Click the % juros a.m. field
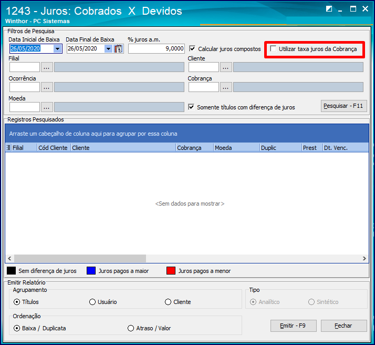 157,48
